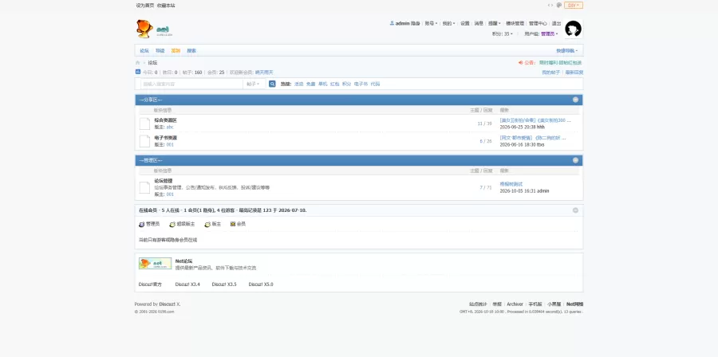Open the latest post link dated 2026-06-25

click(x=535, y=120)
